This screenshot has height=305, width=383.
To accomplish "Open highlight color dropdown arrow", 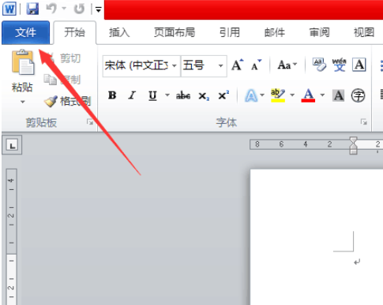I will click(x=292, y=95).
